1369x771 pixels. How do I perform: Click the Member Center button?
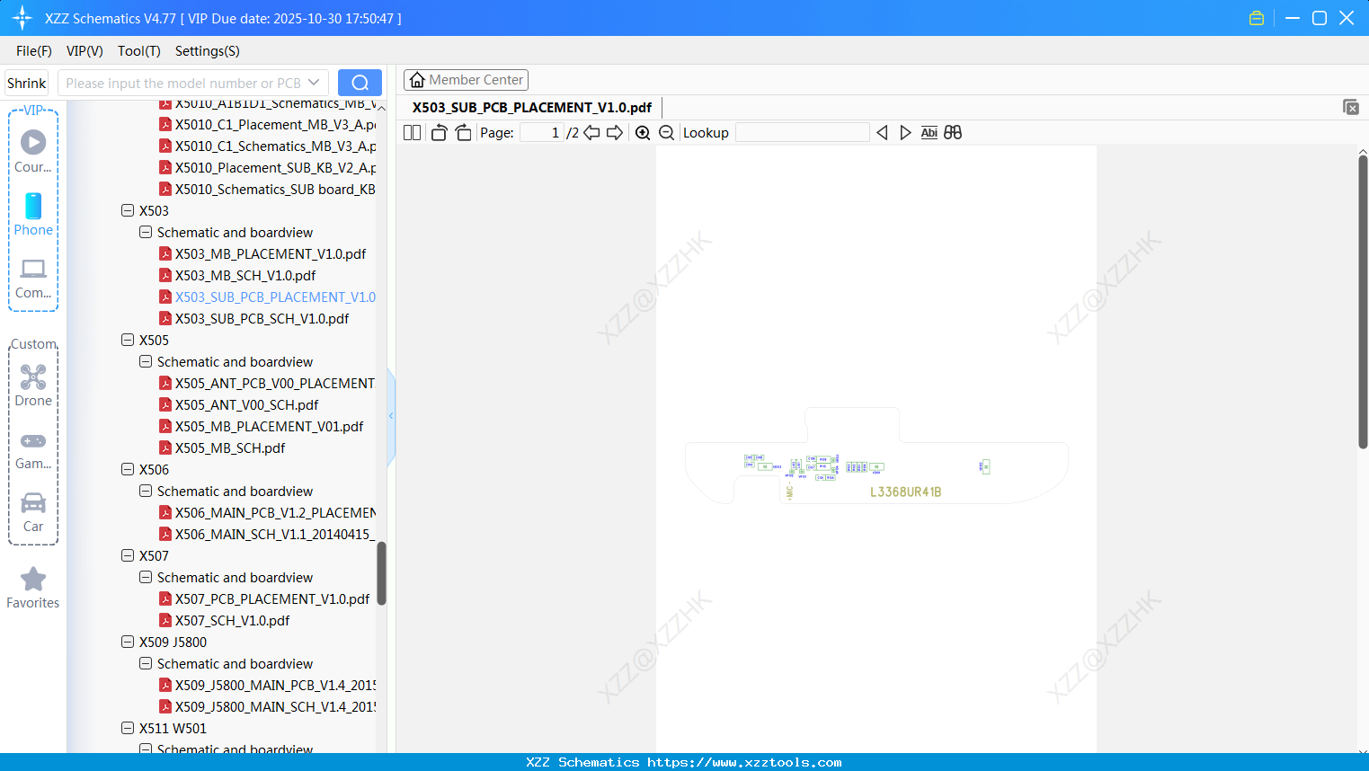[x=466, y=79]
